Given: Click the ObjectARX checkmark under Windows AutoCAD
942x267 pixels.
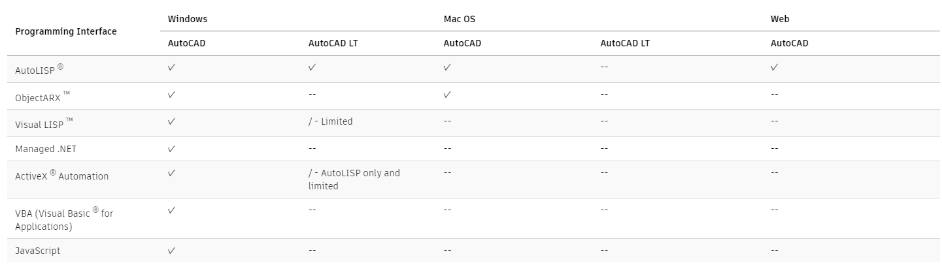Looking at the screenshot, I should 171,94.
